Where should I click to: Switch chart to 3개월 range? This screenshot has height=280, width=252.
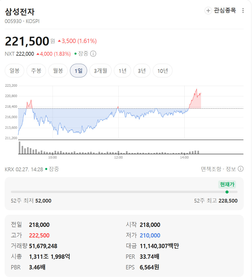point(100,71)
